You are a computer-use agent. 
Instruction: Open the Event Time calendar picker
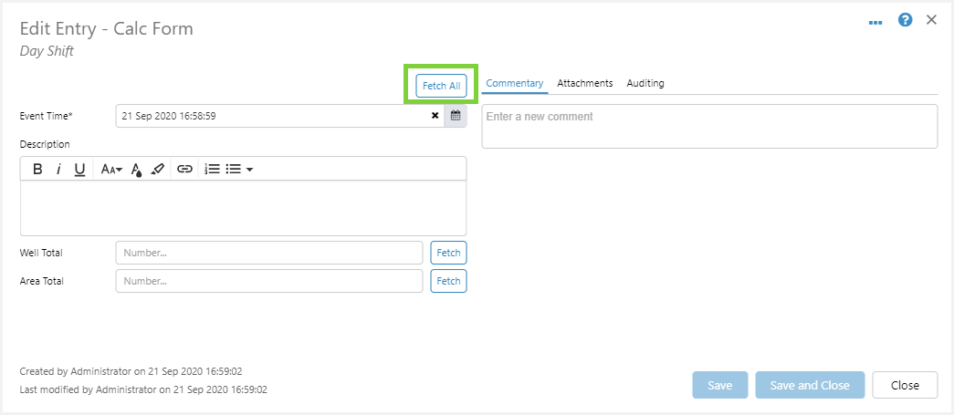point(456,116)
